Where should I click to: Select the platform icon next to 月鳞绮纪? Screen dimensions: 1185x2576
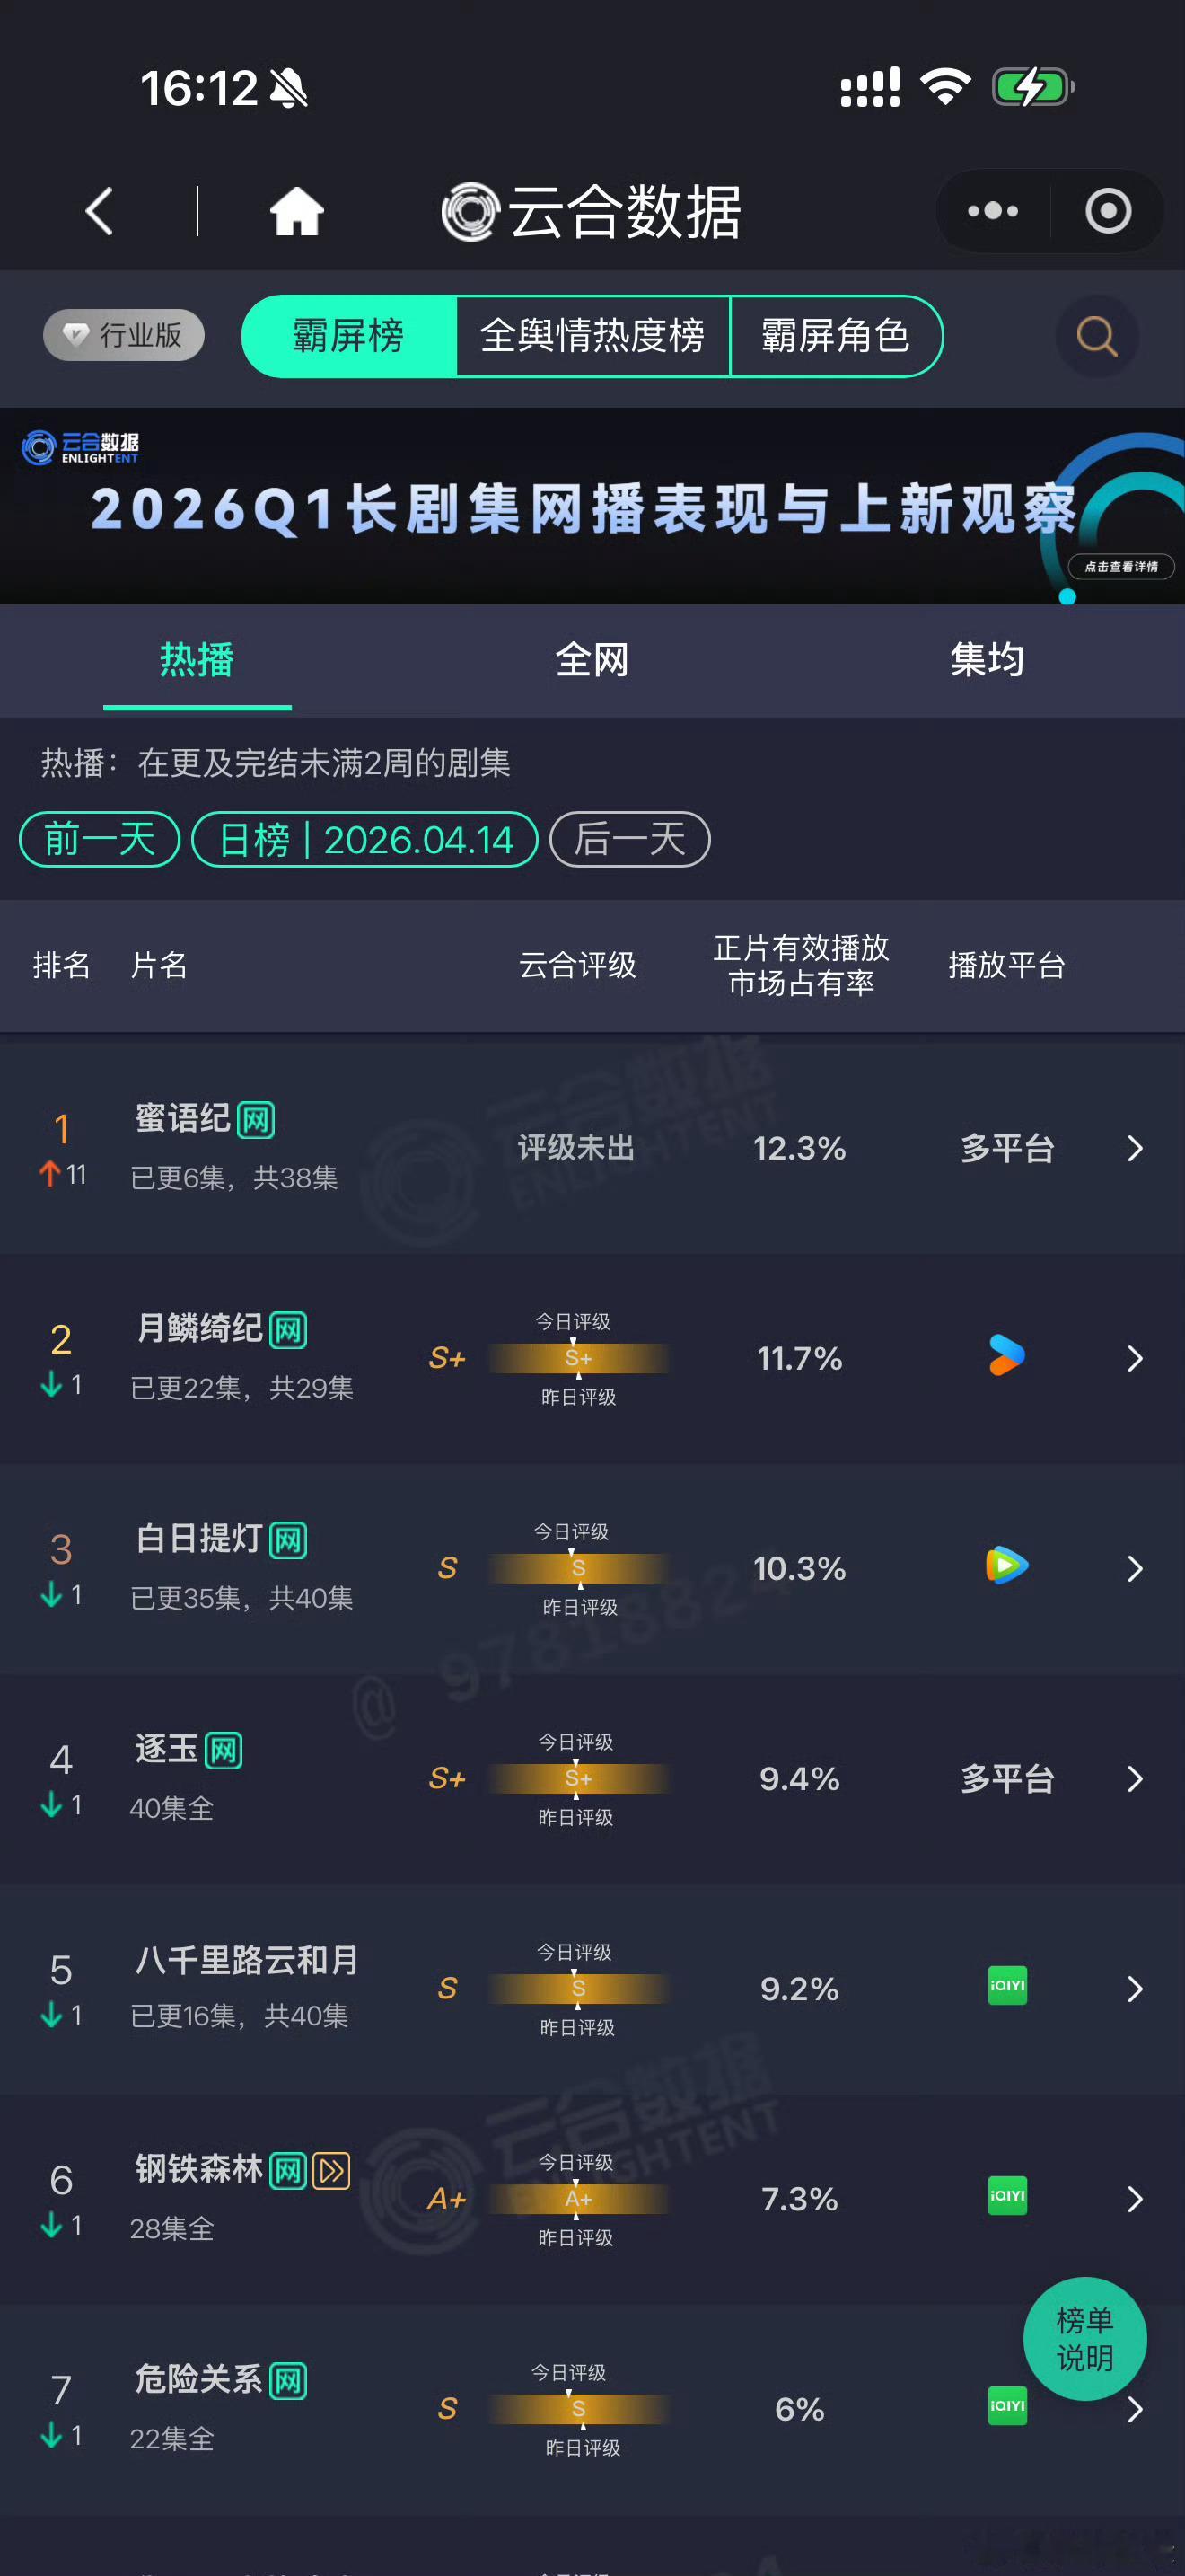pos(1005,1358)
